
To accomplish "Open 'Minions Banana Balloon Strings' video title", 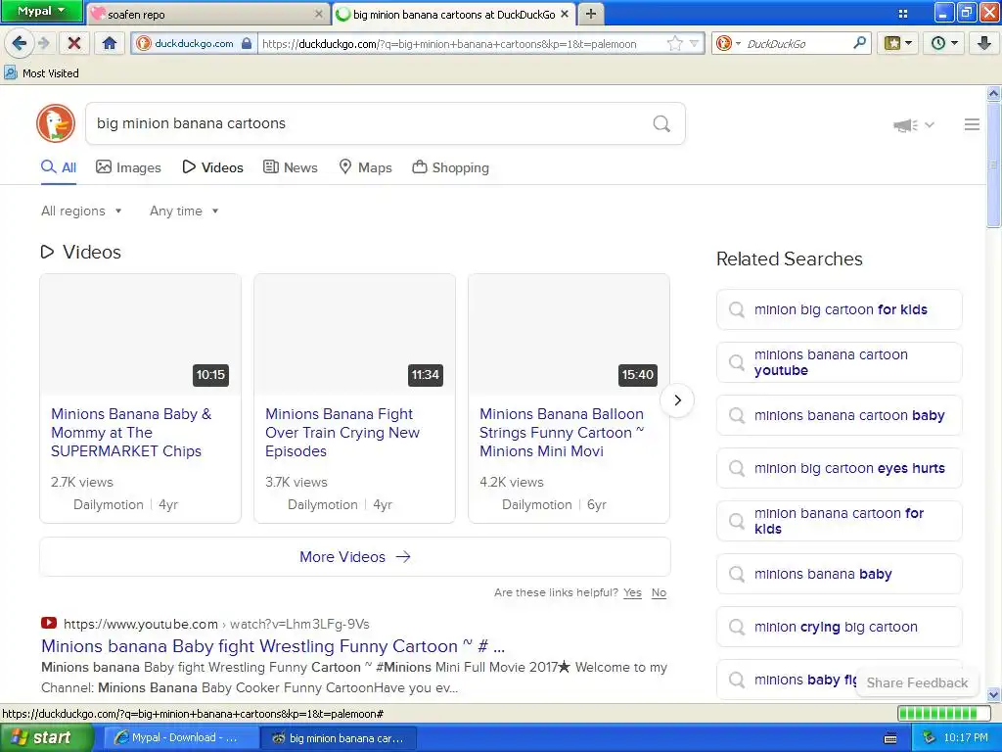I will coord(562,432).
